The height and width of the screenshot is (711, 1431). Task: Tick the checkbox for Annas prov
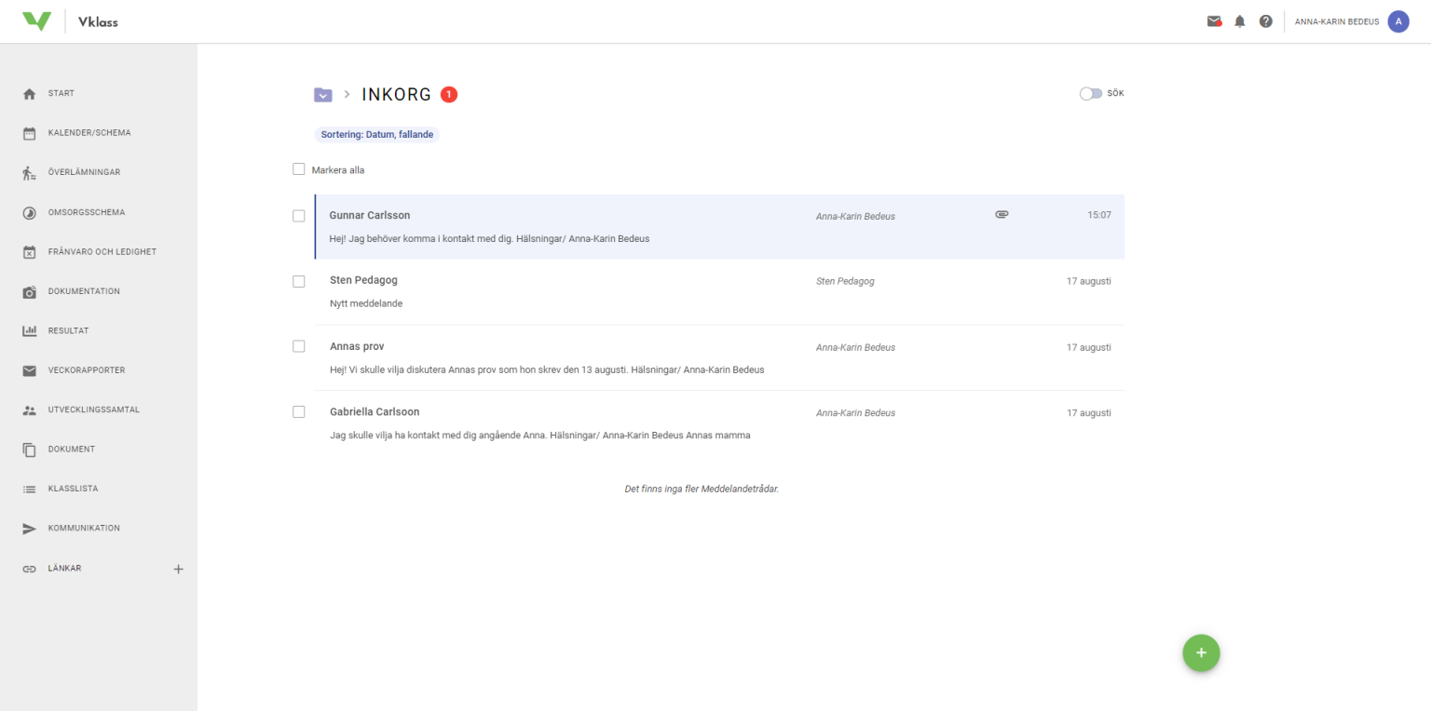pos(299,346)
